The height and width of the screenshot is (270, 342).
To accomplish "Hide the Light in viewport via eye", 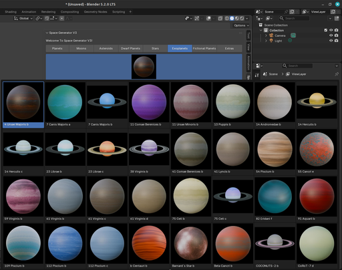I will (331, 41).
